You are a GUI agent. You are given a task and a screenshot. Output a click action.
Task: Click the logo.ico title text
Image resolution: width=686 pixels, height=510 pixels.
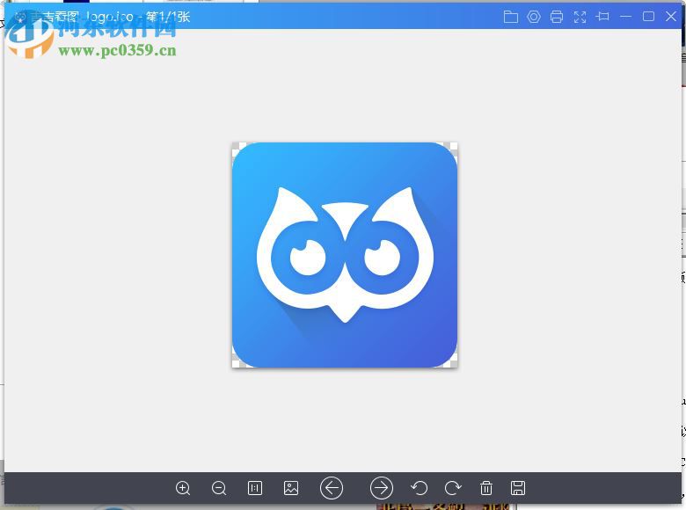click(x=109, y=17)
